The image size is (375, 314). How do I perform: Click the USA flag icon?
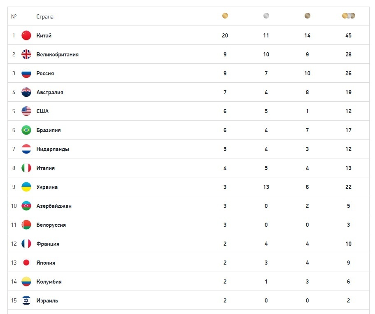26,111
